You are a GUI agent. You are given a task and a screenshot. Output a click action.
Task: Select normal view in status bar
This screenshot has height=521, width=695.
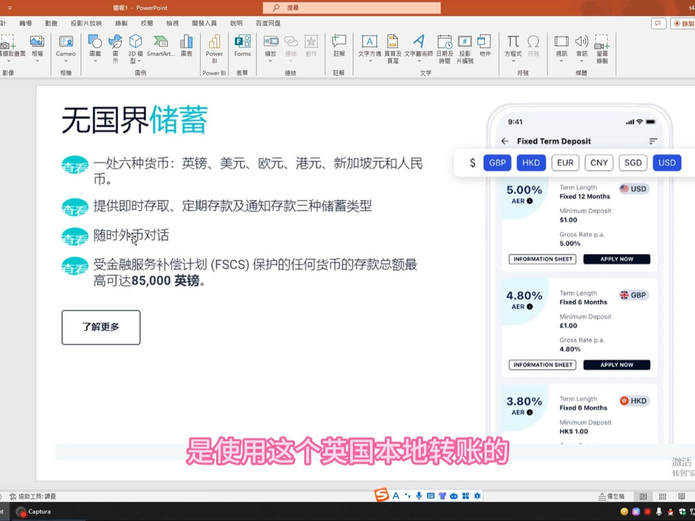point(643,496)
